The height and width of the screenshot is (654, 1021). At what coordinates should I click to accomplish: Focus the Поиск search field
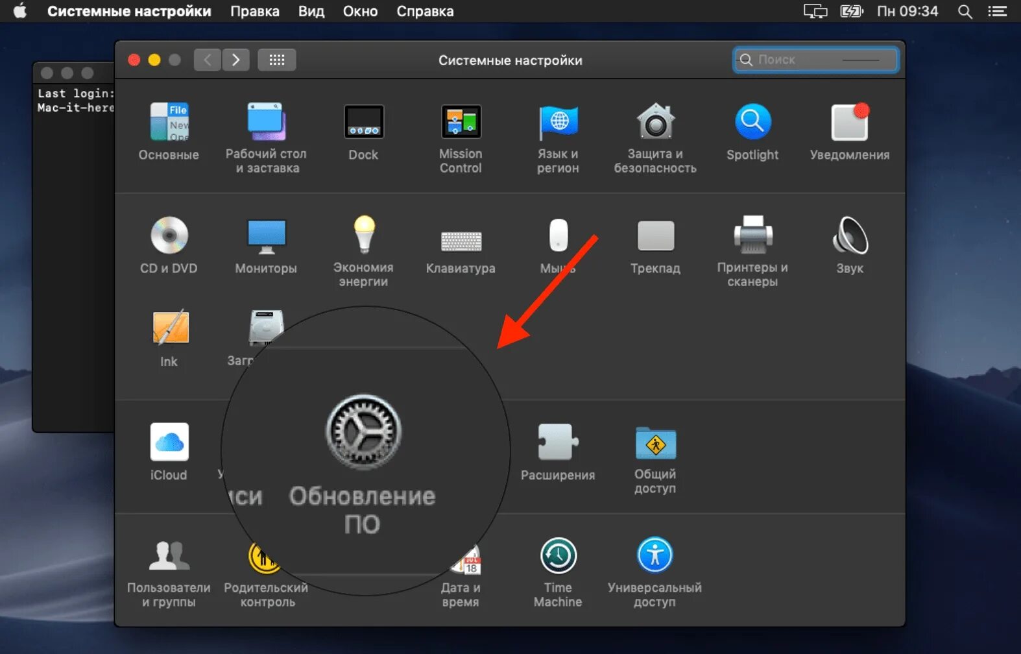coord(816,60)
